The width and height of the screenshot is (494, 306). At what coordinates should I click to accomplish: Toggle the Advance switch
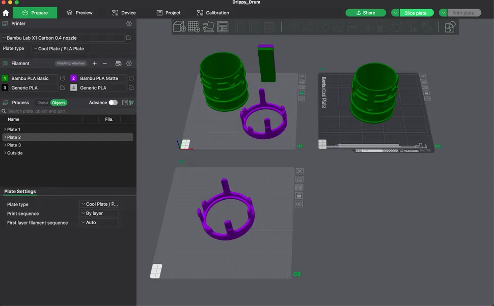coord(113,103)
